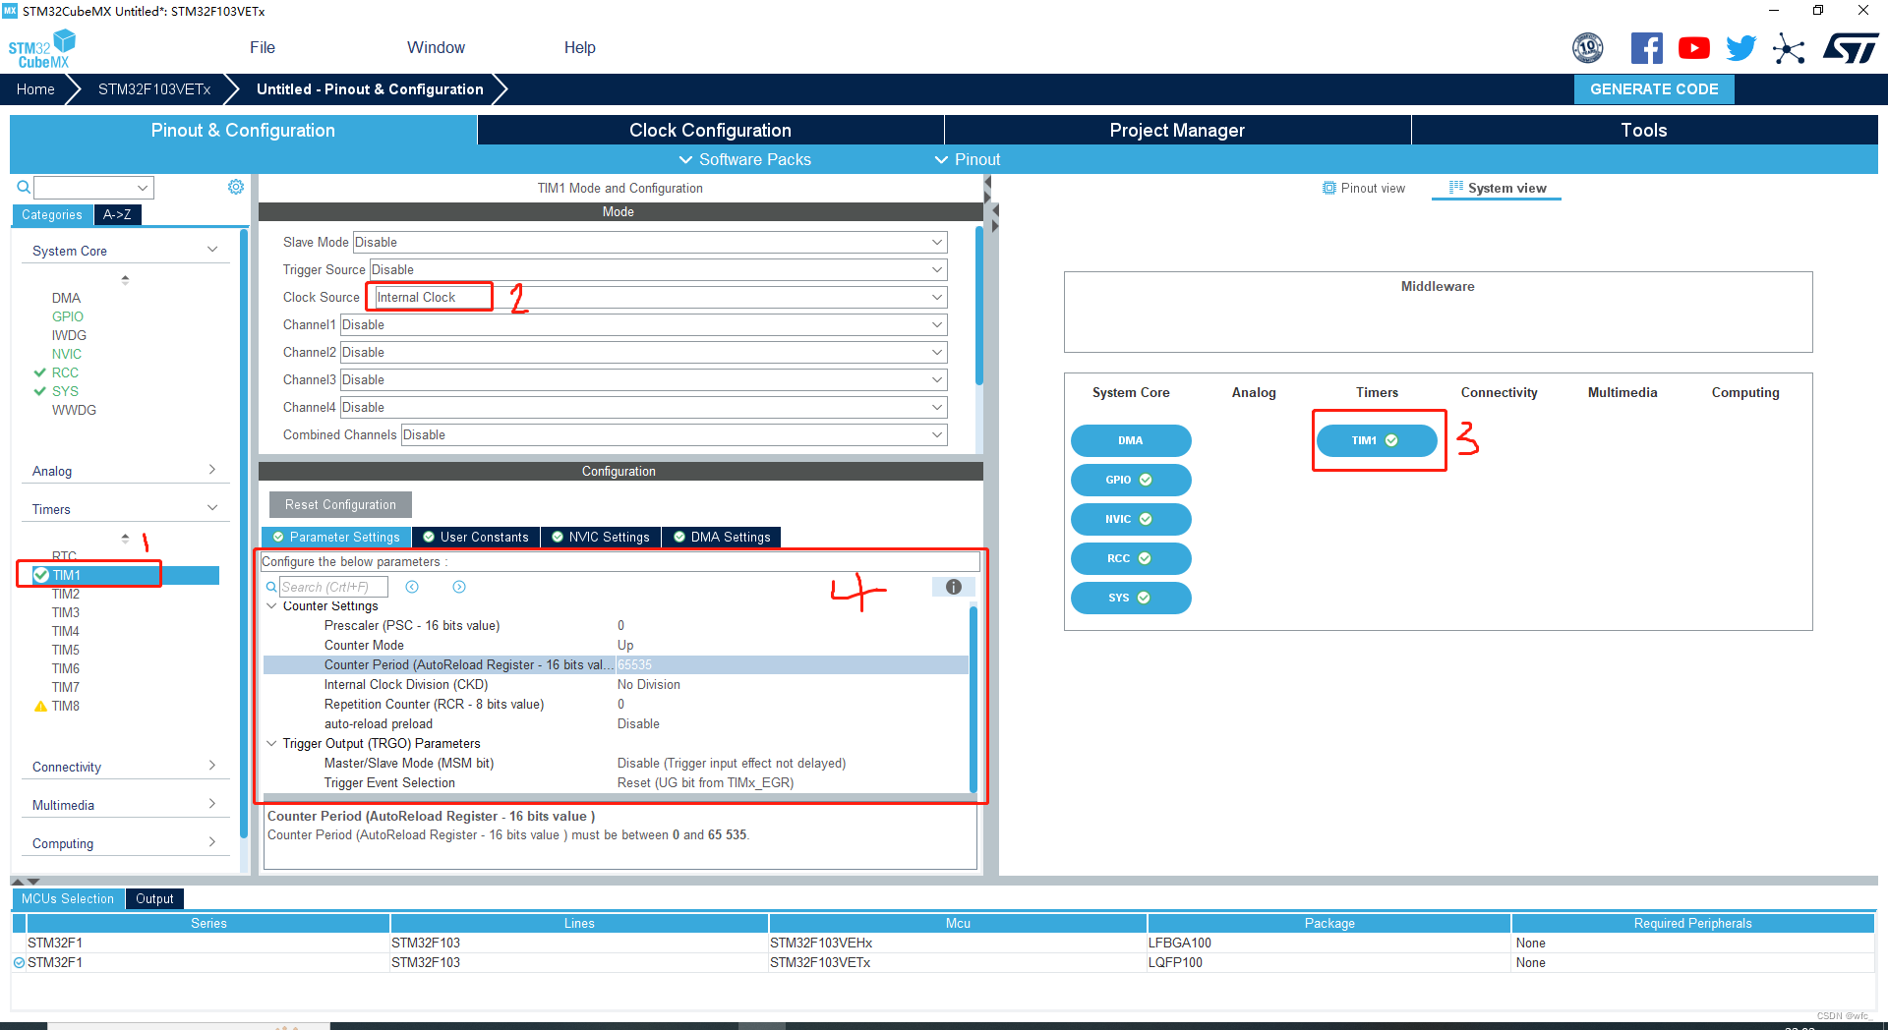Open the Slave Mode dropdown
The width and height of the screenshot is (1888, 1030).
pos(650,242)
